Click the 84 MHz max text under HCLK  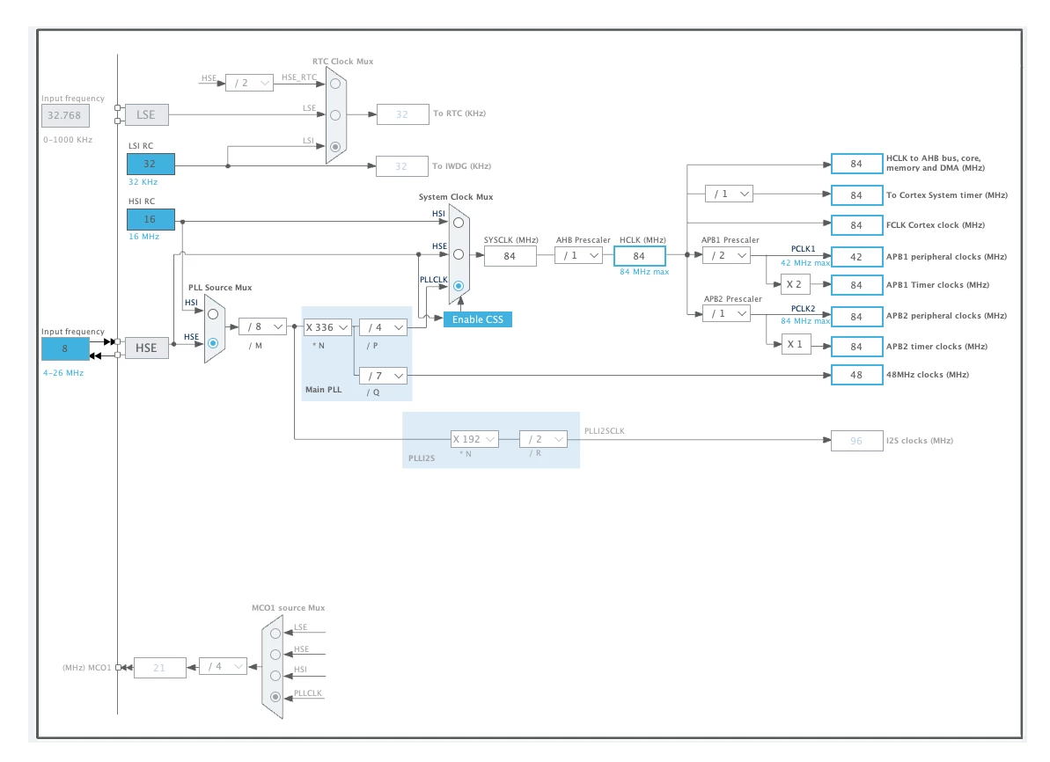point(644,271)
